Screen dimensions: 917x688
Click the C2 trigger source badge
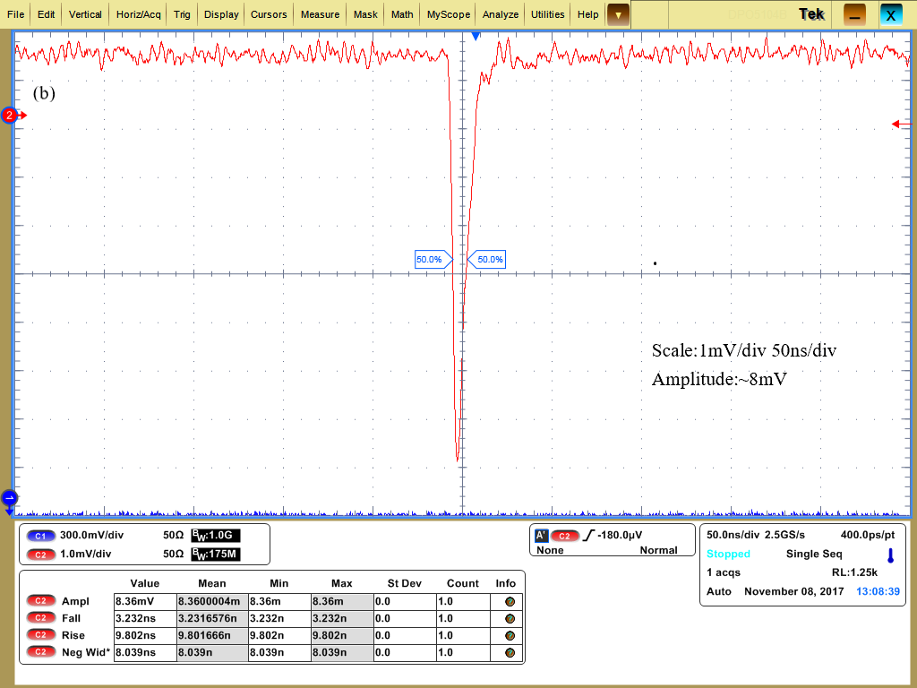(564, 536)
